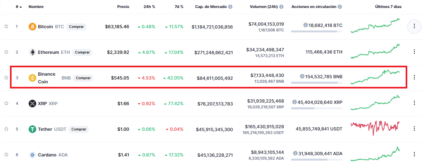Click the green Tether logo icon
Image resolution: width=423 pixels, height=167 pixels.
coord(32,129)
